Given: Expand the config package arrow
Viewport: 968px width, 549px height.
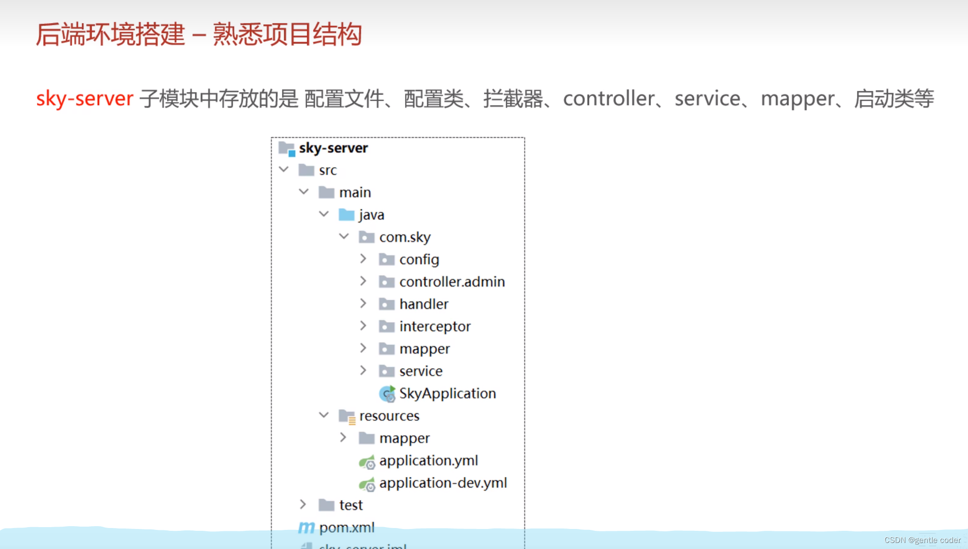Looking at the screenshot, I should (363, 259).
